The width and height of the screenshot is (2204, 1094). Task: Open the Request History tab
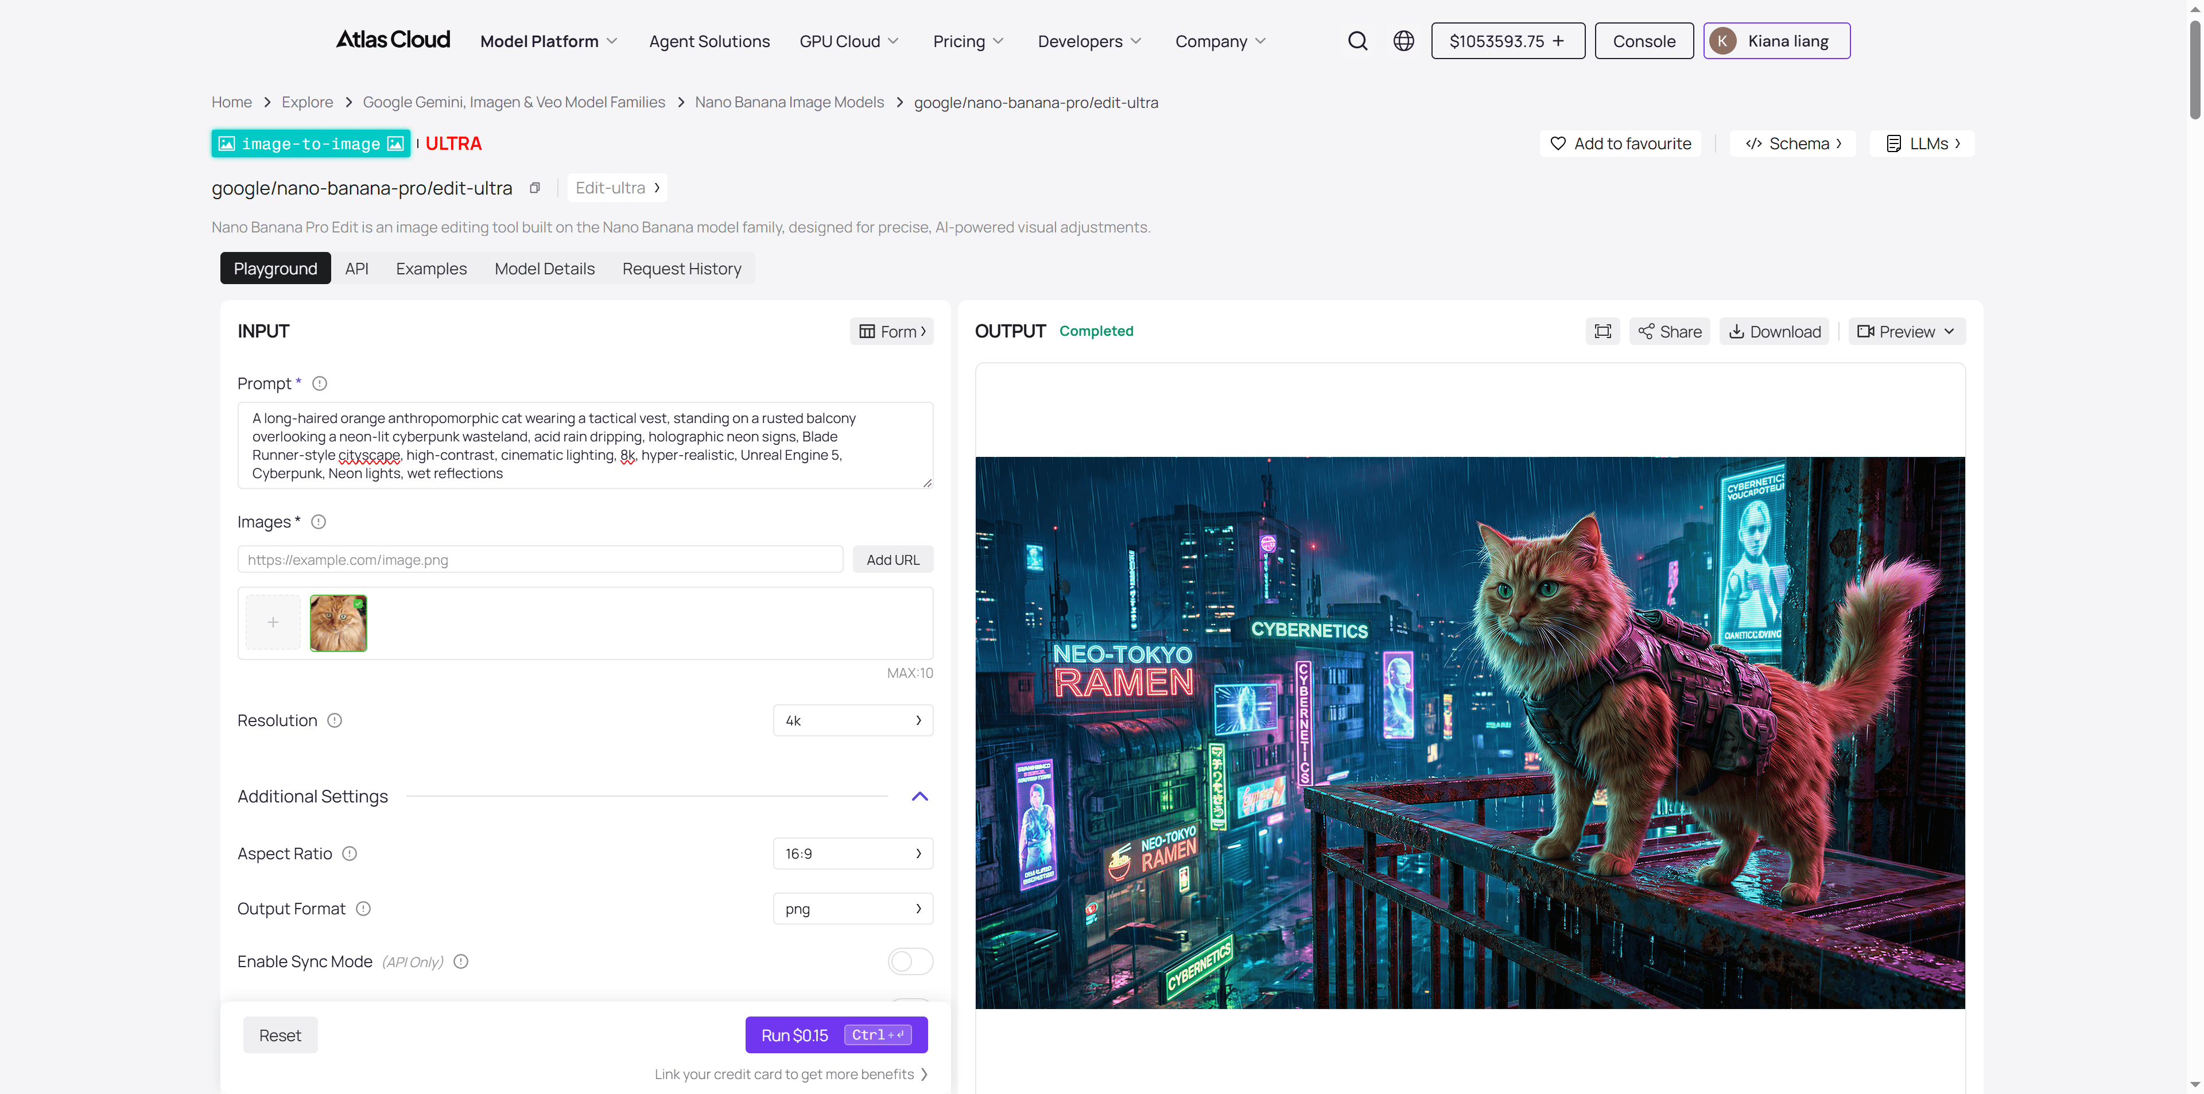(681, 269)
